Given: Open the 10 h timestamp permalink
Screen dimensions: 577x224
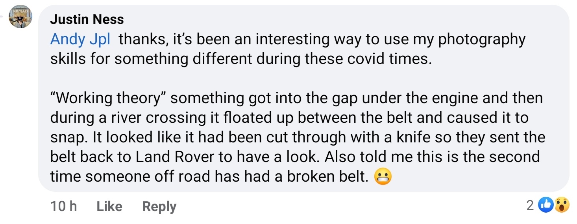Looking at the screenshot, I should coord(63,206).
